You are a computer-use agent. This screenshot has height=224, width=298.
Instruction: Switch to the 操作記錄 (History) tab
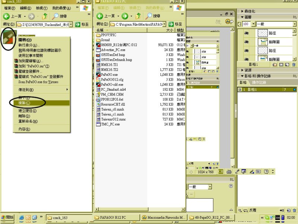pos(259,83)
